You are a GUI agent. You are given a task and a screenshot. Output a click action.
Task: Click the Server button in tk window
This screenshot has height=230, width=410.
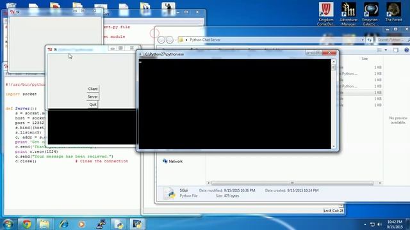[92, 96]
